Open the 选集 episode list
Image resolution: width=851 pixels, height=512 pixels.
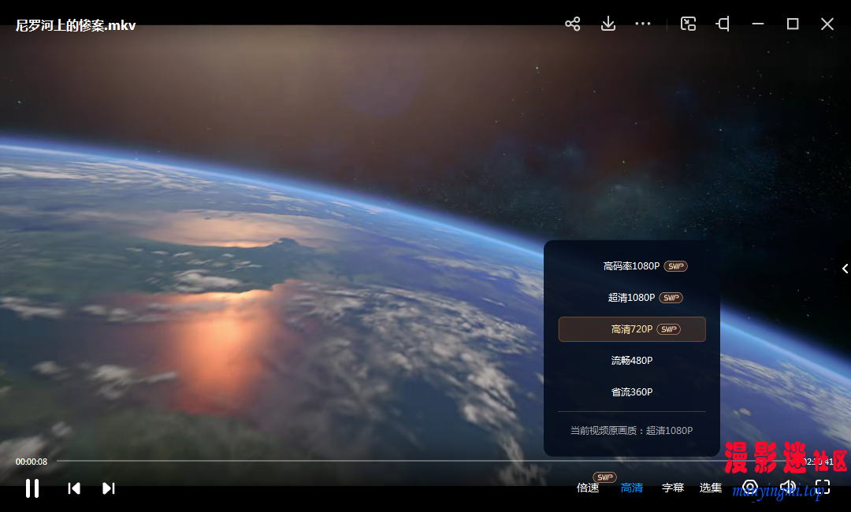pos(711,488)
